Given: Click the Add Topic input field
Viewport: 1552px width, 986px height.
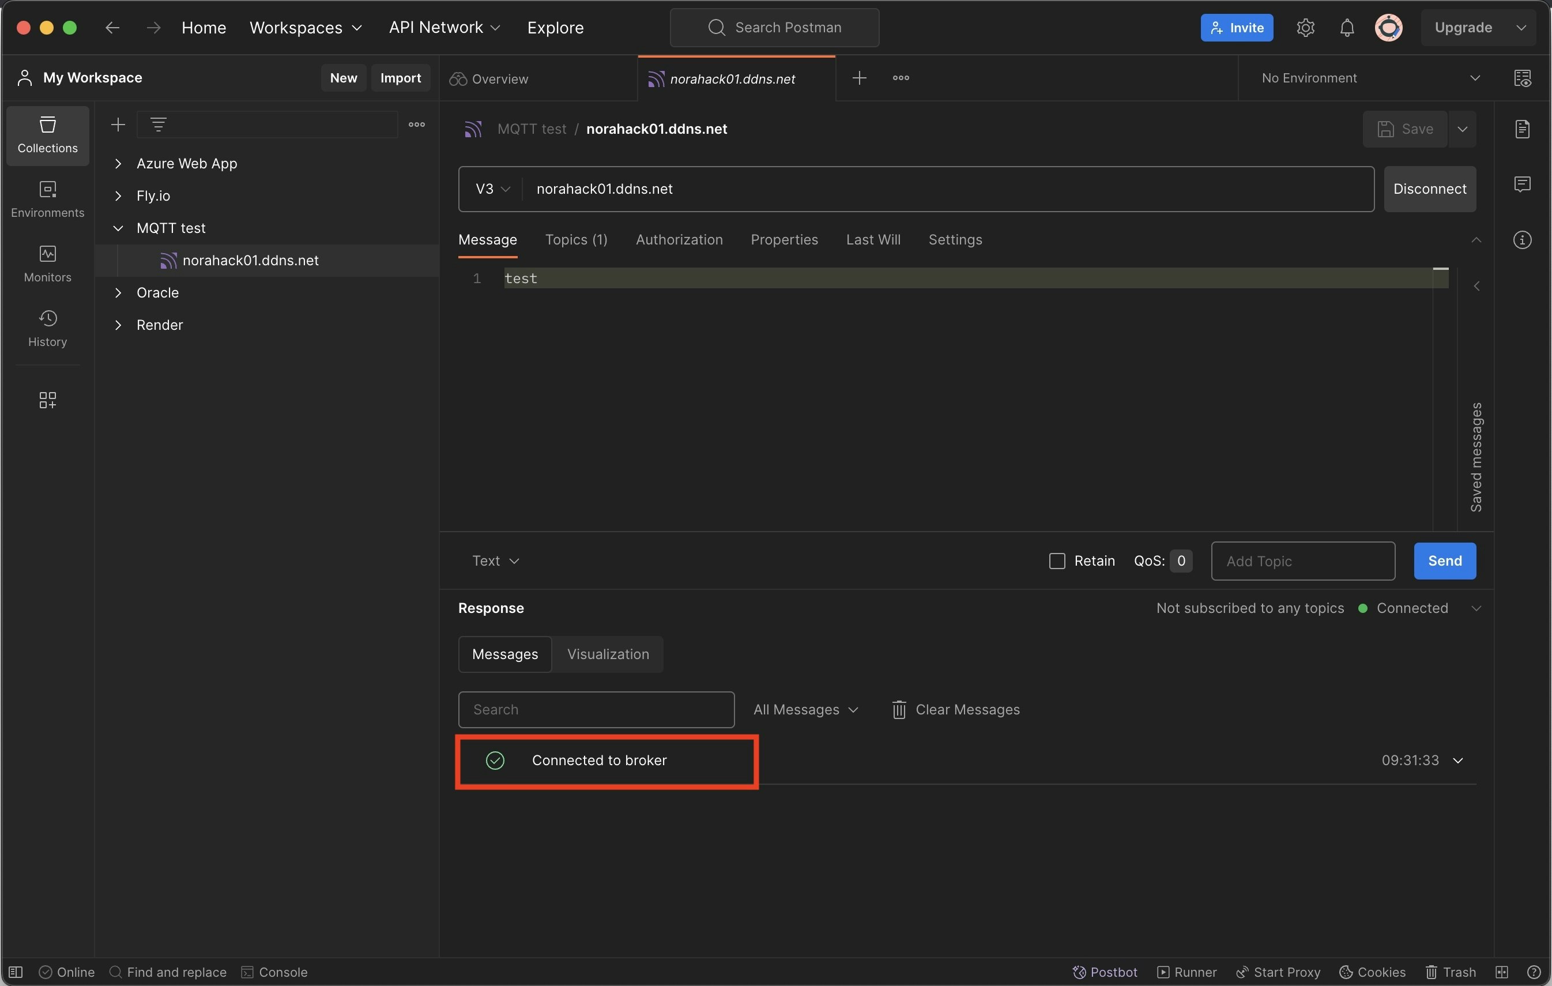Looking at the screenshot, I should (1302, 560).
